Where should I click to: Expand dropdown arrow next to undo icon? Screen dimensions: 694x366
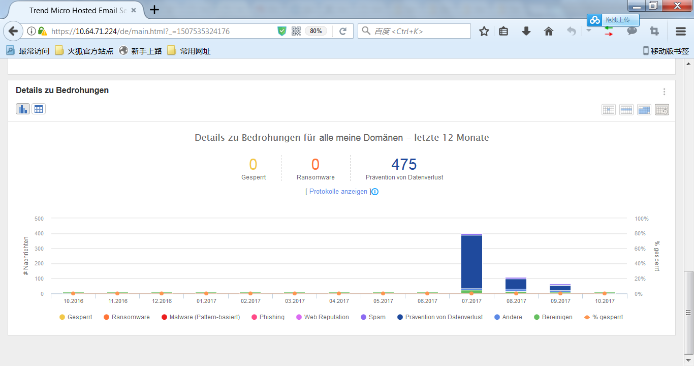588,30
